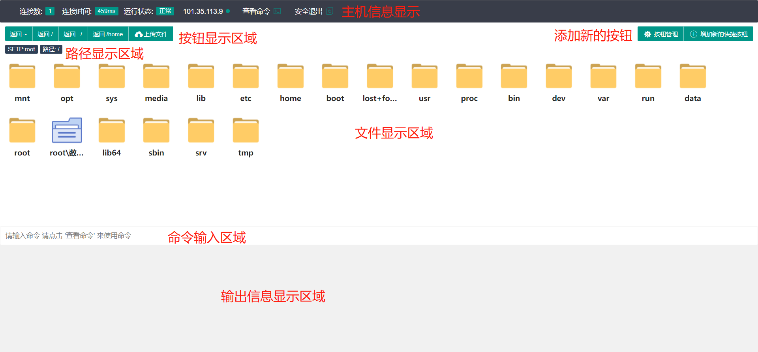758x352 pixels.
Task: Open the sbin folder
Action: (x=156, y=131)
